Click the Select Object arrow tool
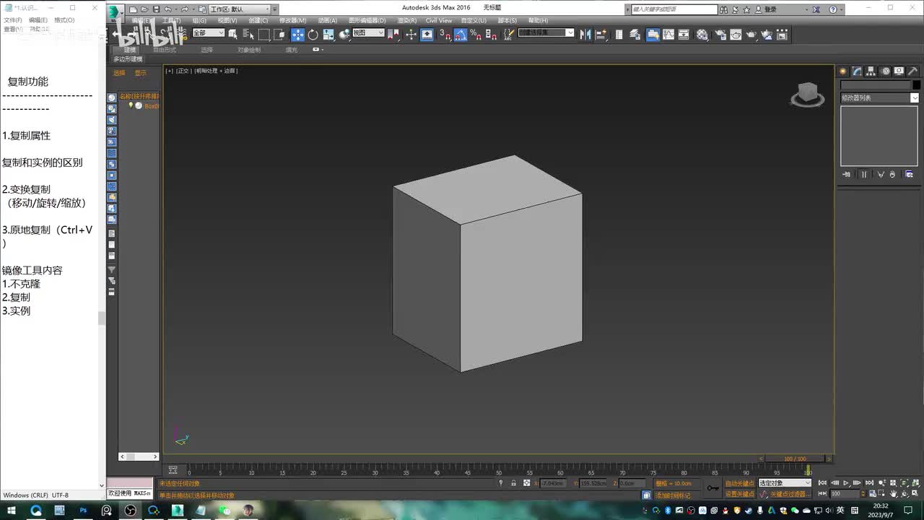924x520 pixels. pos(232,35)
